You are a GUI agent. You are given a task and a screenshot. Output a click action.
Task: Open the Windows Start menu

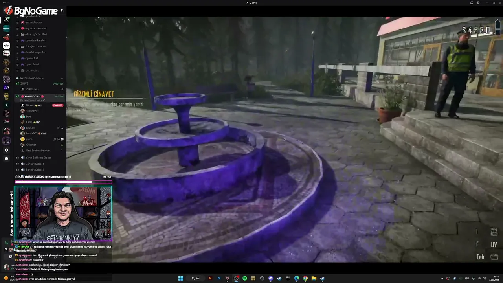tap(181, 278)
